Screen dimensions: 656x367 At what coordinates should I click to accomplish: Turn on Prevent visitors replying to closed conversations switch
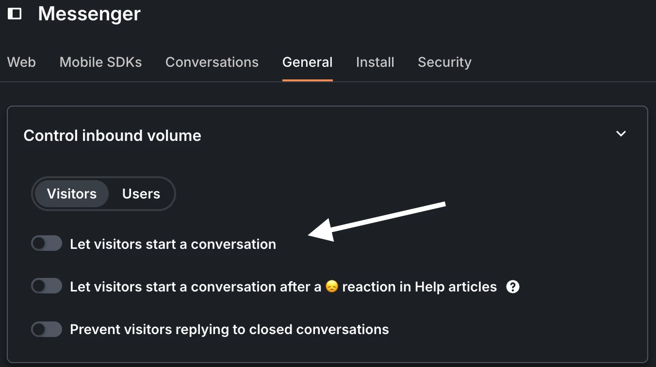click(47, 330)
